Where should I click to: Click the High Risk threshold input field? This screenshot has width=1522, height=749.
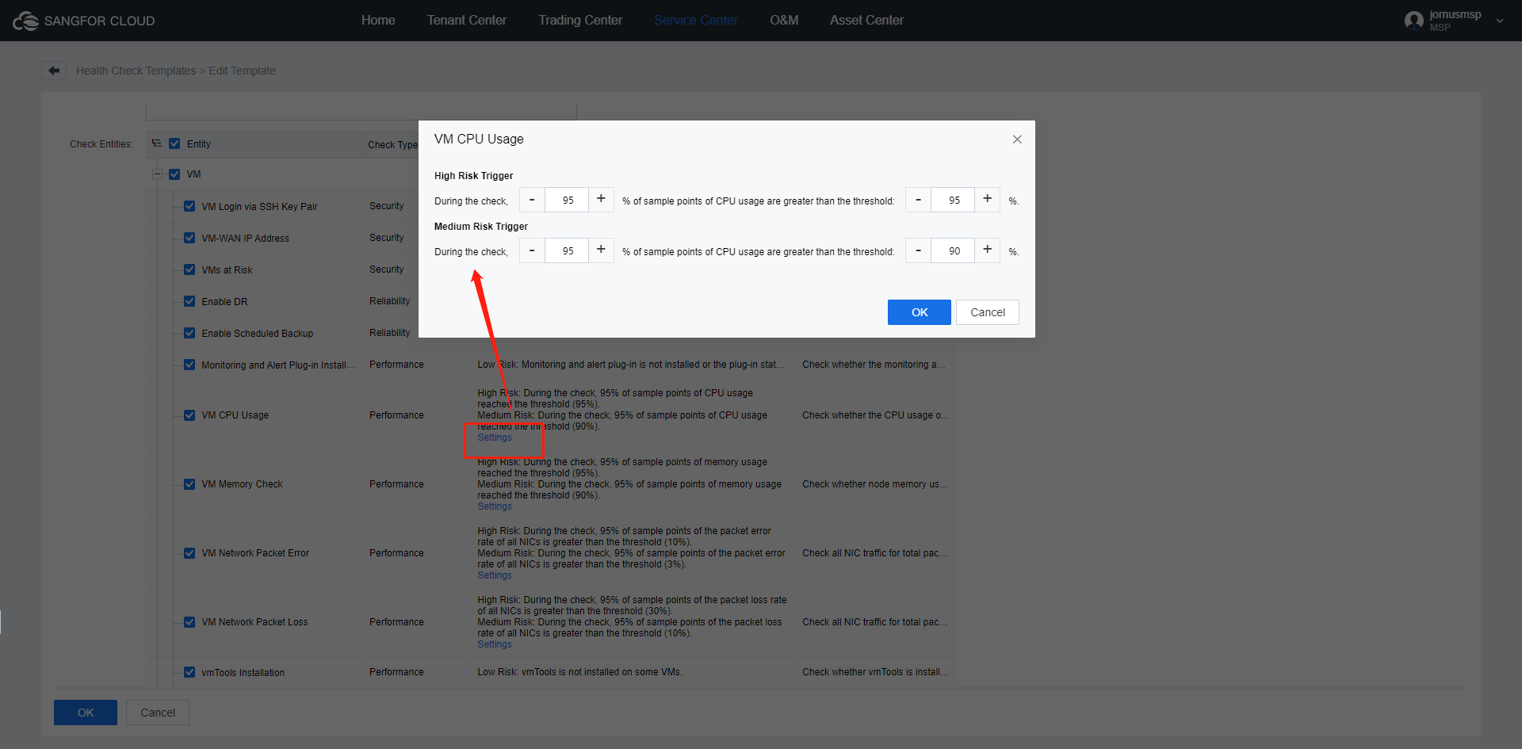click(x=953, y=200)
